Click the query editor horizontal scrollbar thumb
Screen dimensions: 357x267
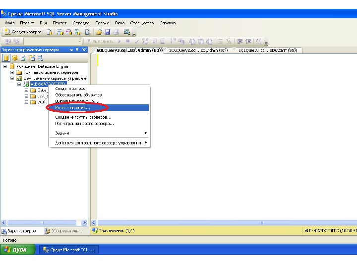pyautogui.click(x=228, y=222)
